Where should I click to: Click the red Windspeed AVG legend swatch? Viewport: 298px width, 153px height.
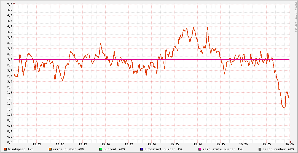(5, 149)
